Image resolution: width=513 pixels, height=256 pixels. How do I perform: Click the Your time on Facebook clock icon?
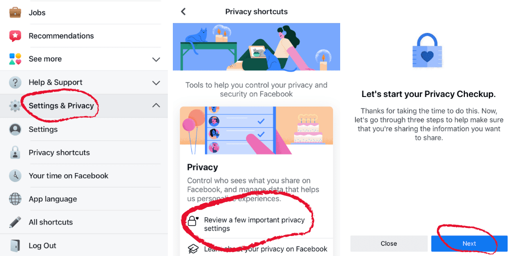(16, 175)
